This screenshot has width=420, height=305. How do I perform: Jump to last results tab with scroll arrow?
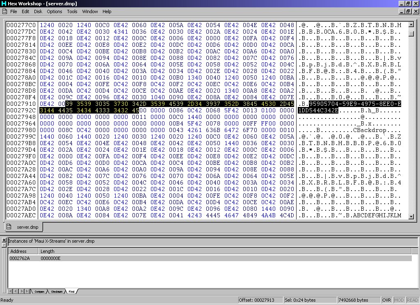click(27, 291)
